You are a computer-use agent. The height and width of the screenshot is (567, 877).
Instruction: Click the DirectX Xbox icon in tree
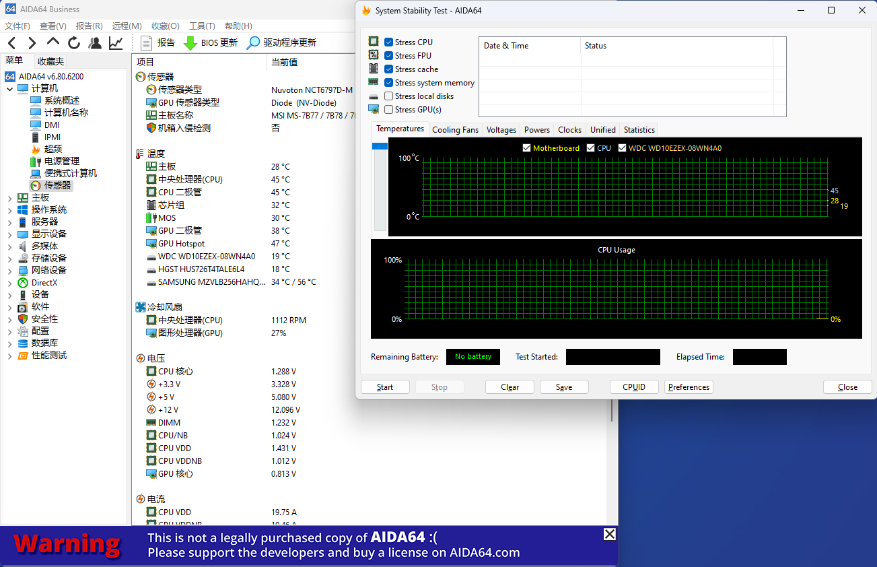[x=23, y=283]
